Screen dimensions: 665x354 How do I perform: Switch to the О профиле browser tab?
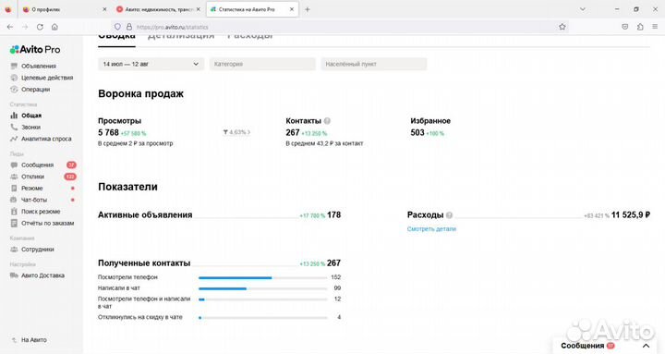point(64,9)
